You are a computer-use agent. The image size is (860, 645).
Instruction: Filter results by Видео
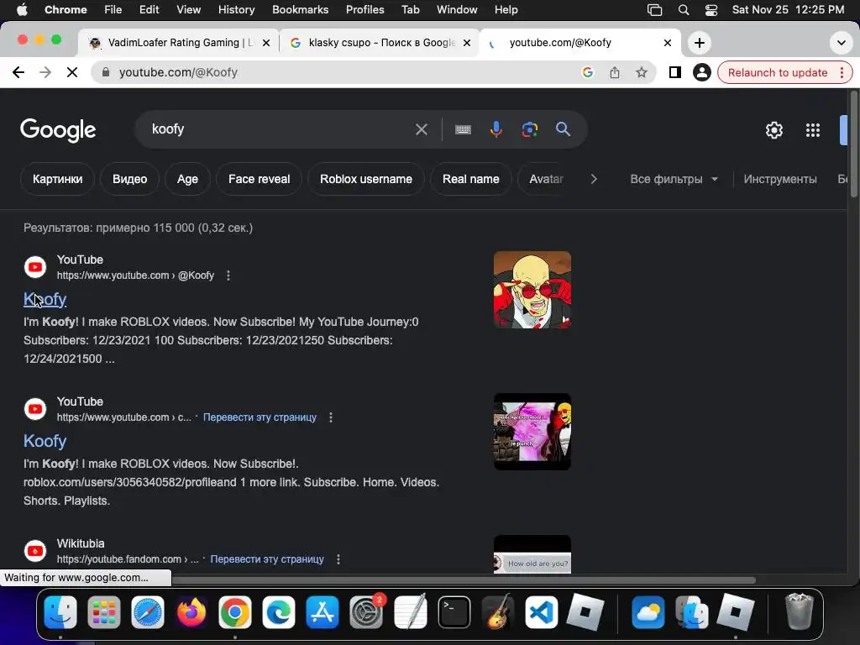click(129, 180)
